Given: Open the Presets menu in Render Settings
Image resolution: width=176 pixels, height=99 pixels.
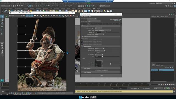Looking at the screenshot, I should (x=86, y=17).
